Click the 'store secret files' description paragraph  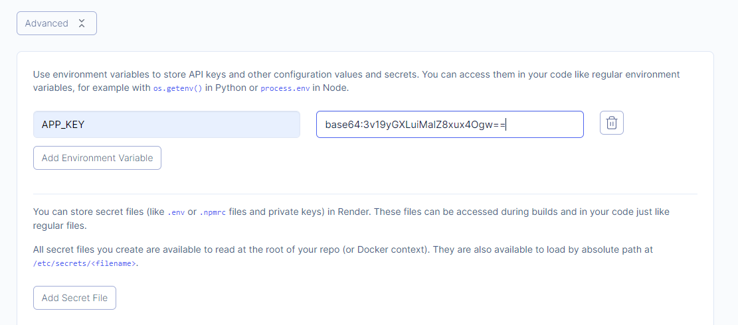351,218
